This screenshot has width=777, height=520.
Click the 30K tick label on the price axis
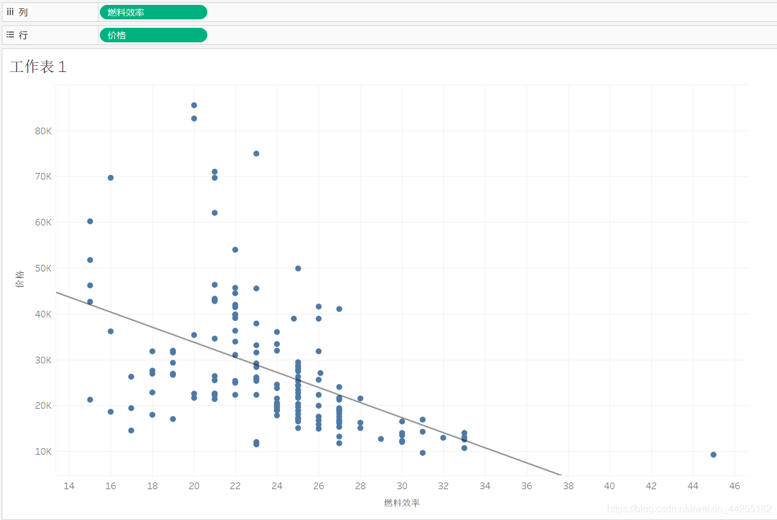point(42,360)
